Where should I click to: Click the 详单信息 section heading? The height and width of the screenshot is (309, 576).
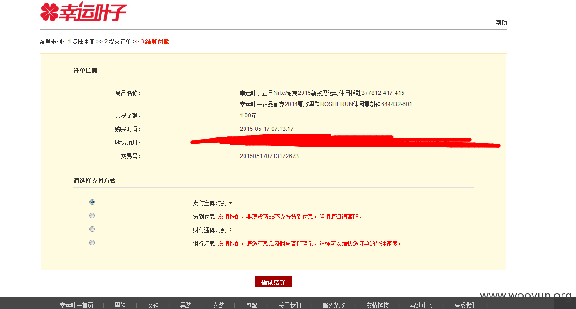coord(86,71)
